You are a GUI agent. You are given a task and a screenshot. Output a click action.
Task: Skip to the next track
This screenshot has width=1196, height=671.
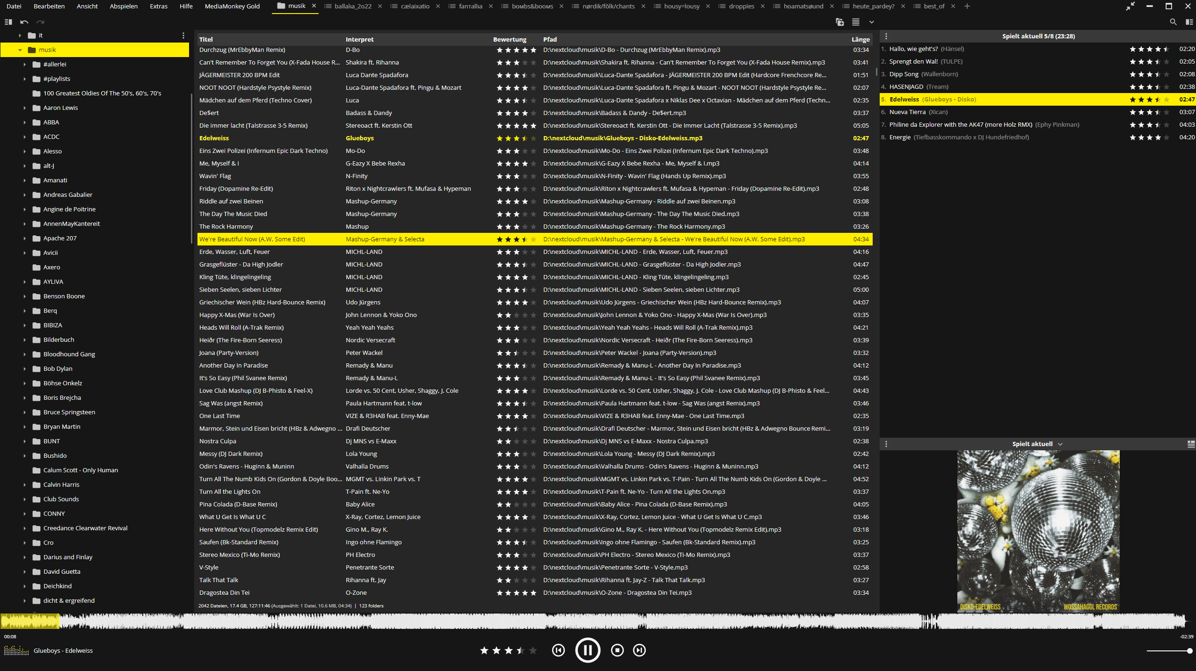(x=639, y=650)
